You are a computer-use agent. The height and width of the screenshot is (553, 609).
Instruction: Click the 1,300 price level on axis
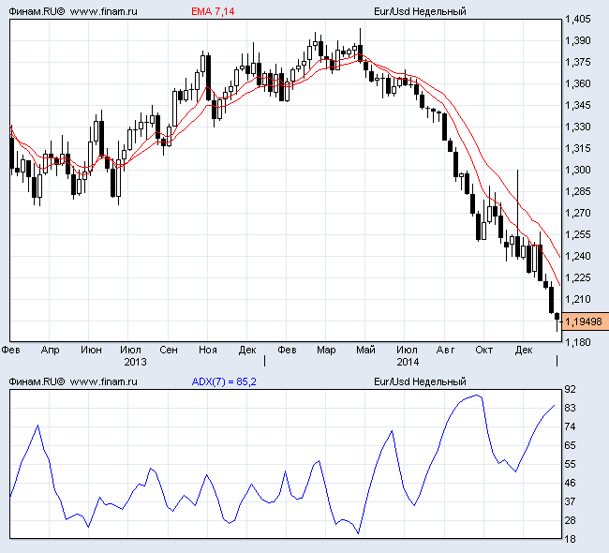pos(578,170)
